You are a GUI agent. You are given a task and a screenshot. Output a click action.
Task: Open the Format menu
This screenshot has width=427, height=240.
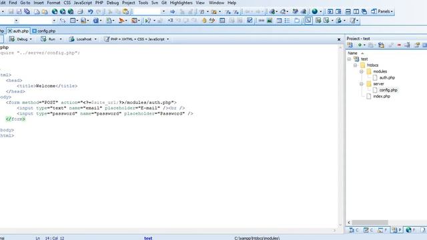(53, 3)
